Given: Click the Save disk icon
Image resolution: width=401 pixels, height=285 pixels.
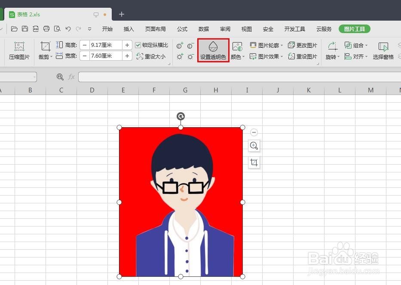Looking at the screenshot, I should click(x=25, y=29).
